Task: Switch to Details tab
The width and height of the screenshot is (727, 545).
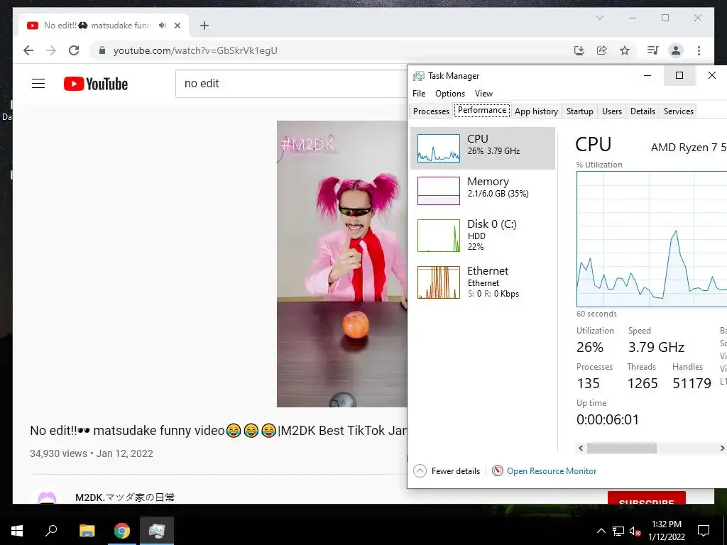Action: [643, 111]
